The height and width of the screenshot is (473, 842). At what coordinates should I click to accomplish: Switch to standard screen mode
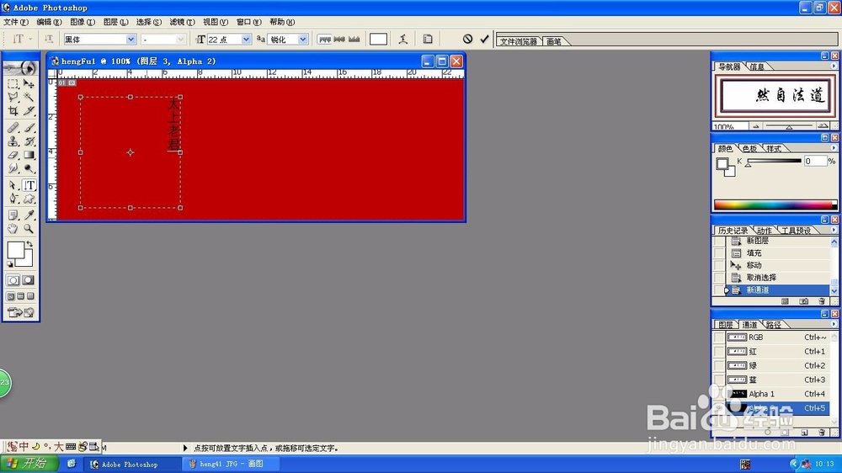click(11, 296)
